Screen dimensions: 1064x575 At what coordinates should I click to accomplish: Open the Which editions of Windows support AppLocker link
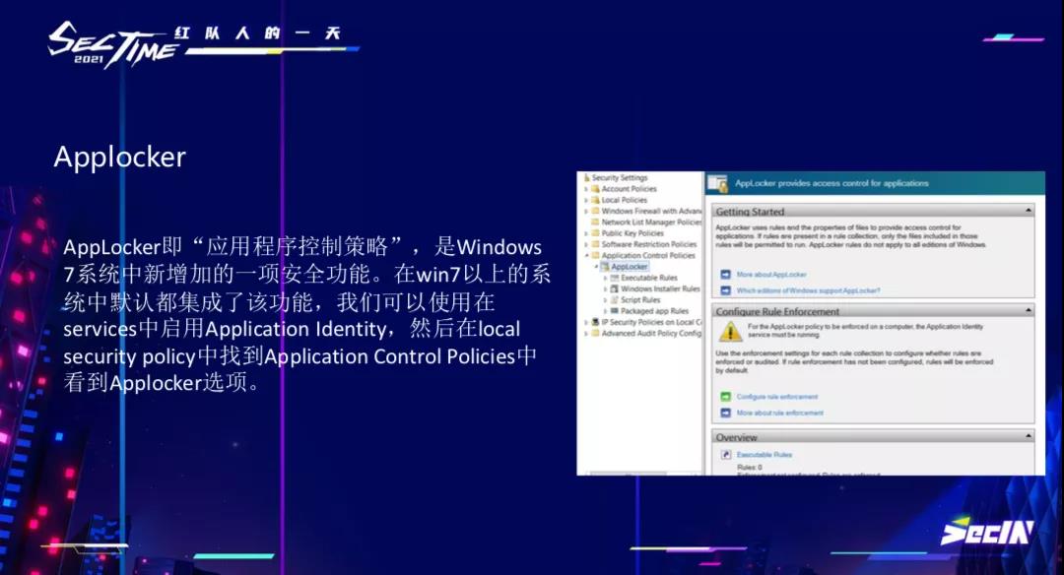[x=808, y=290]
